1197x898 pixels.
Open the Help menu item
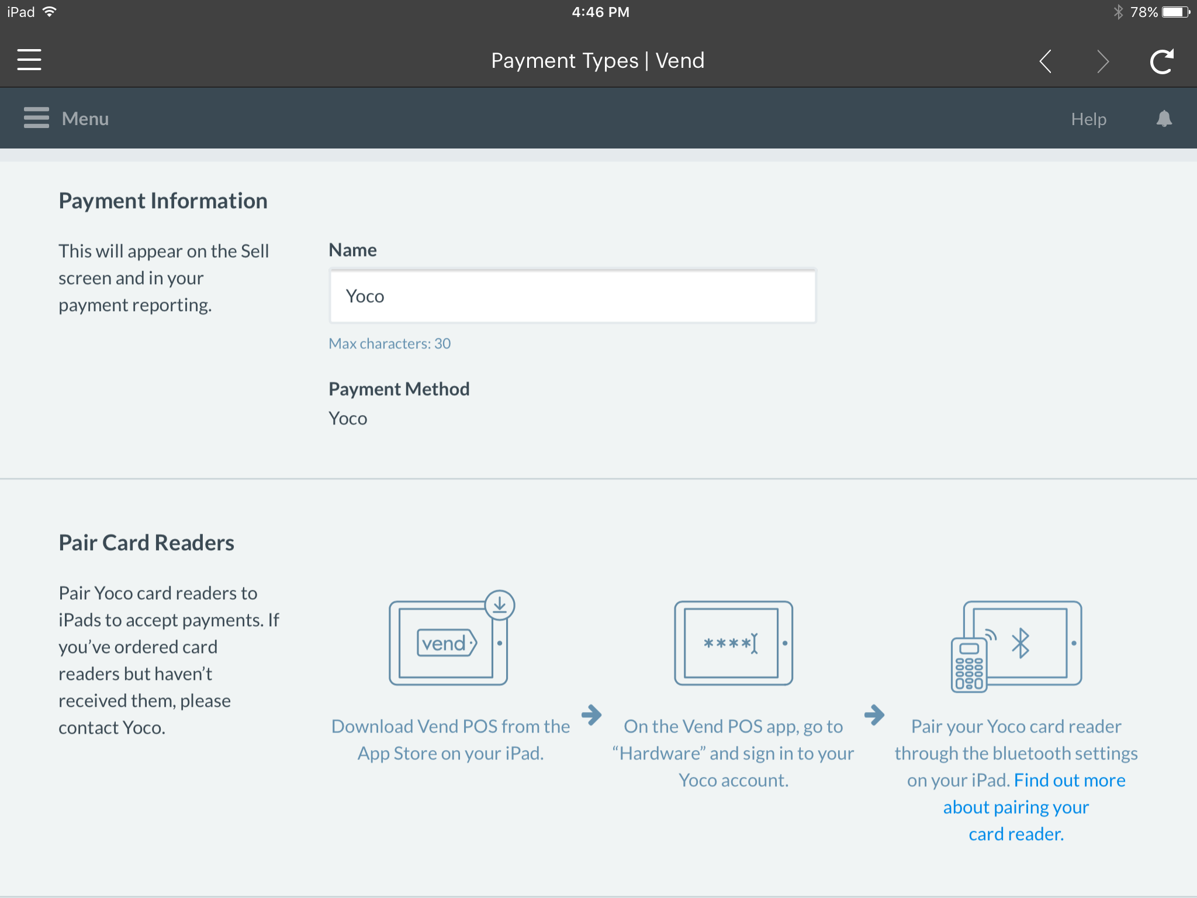coord(1088,119)
